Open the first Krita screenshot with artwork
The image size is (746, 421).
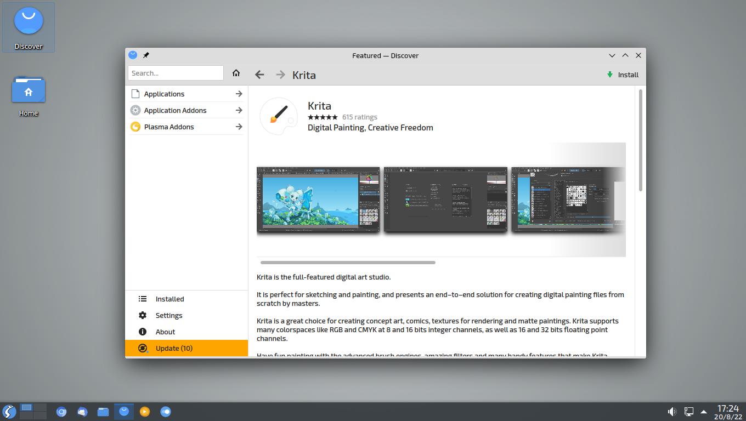(x=318, y=200)
